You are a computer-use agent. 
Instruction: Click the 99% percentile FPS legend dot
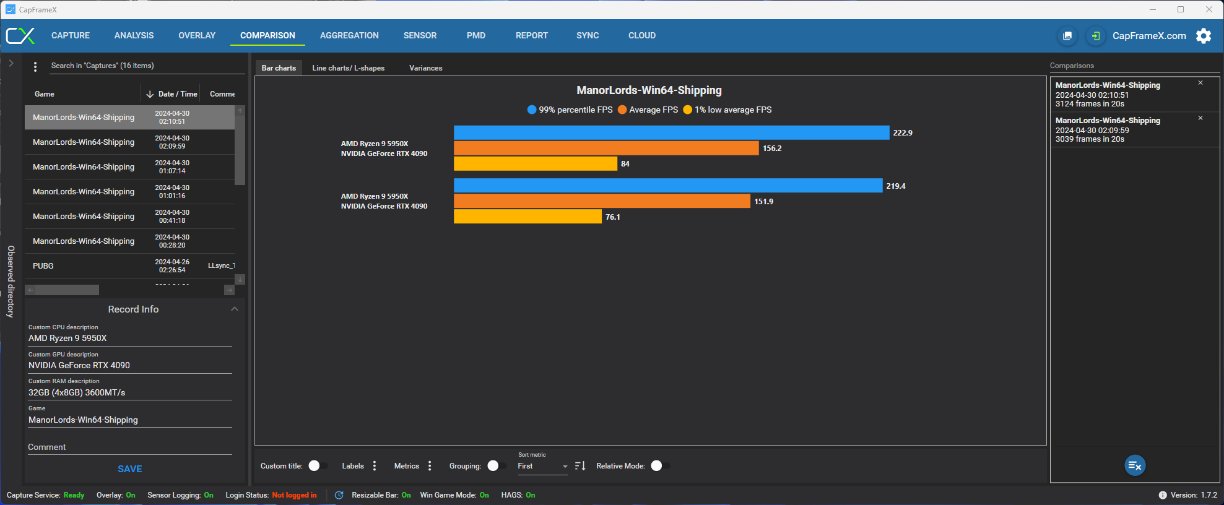click(532, 110)
